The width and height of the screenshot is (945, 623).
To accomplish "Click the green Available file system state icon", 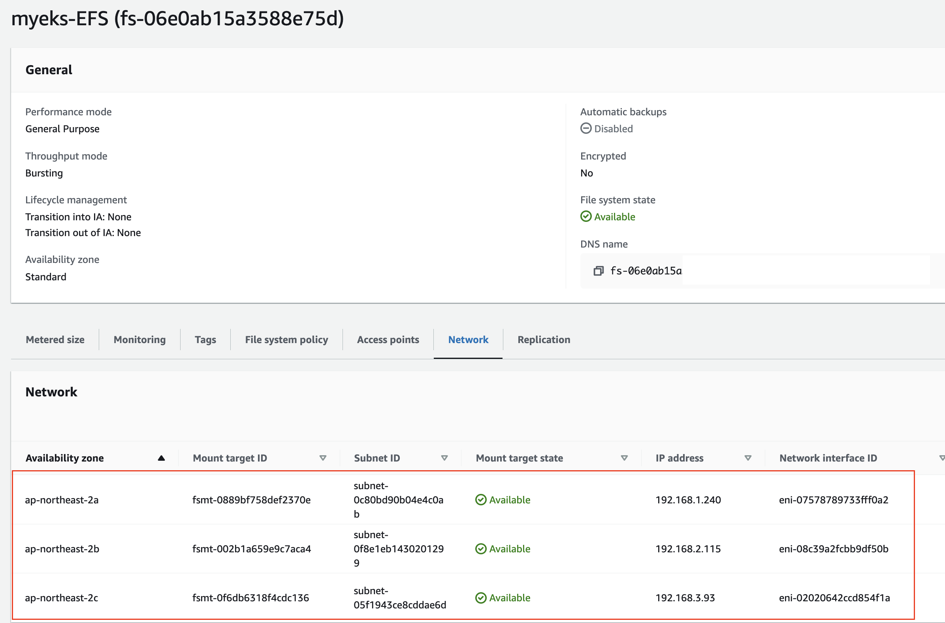I will [585, 216].
